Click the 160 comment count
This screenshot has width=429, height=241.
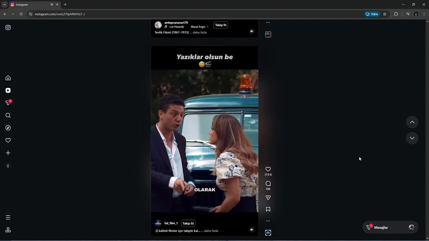click(x=268, y=189)
